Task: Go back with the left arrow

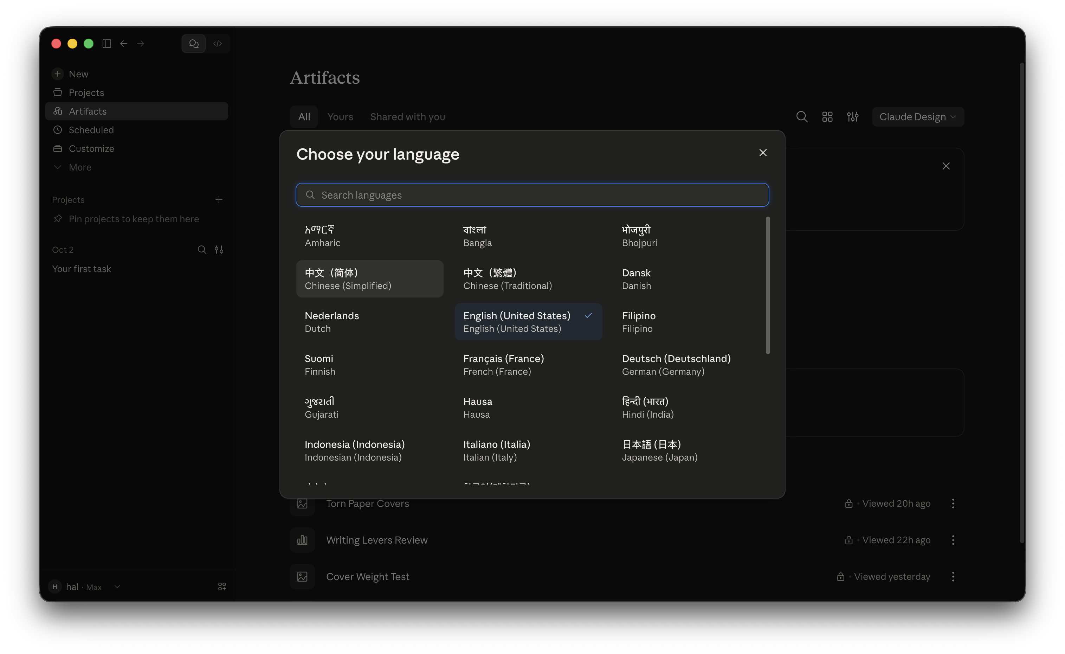Action: pyautogui.click(x=124, y=44)
